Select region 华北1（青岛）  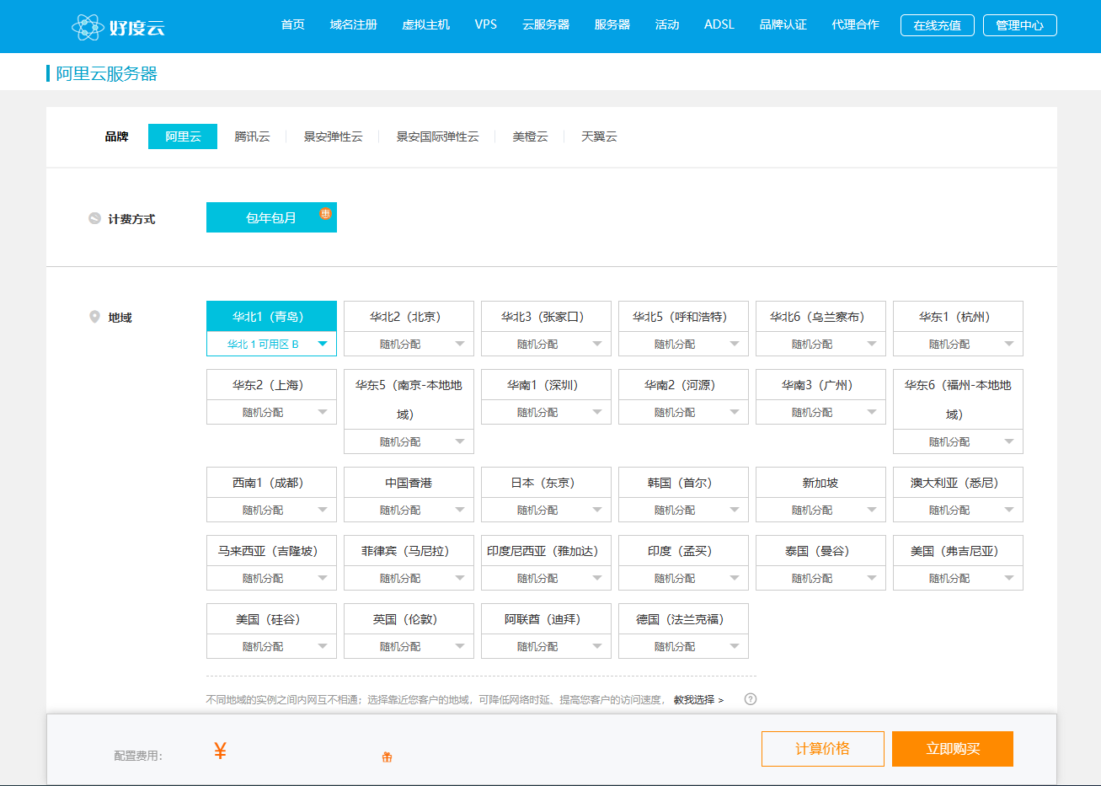coord(271,317)
